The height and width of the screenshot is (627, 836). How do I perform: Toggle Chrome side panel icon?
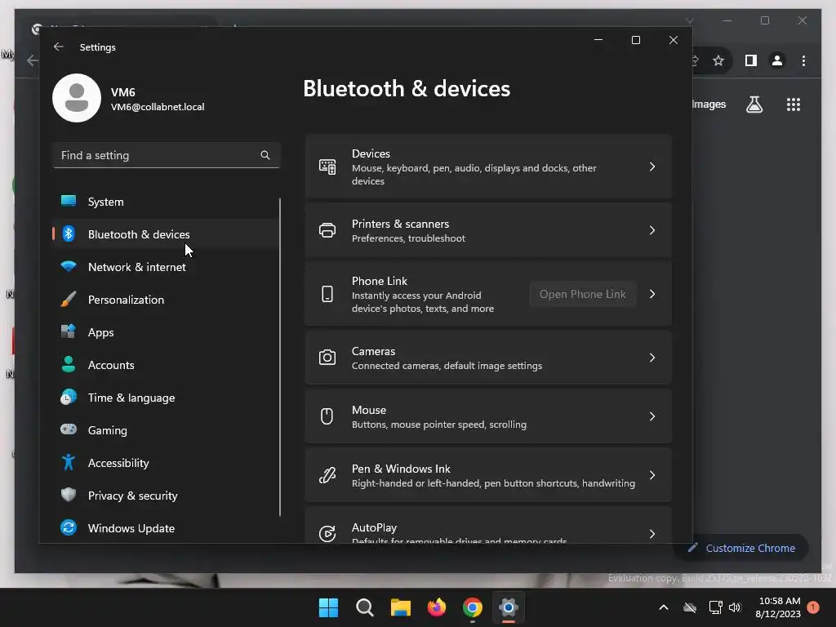tap(751, 60)
